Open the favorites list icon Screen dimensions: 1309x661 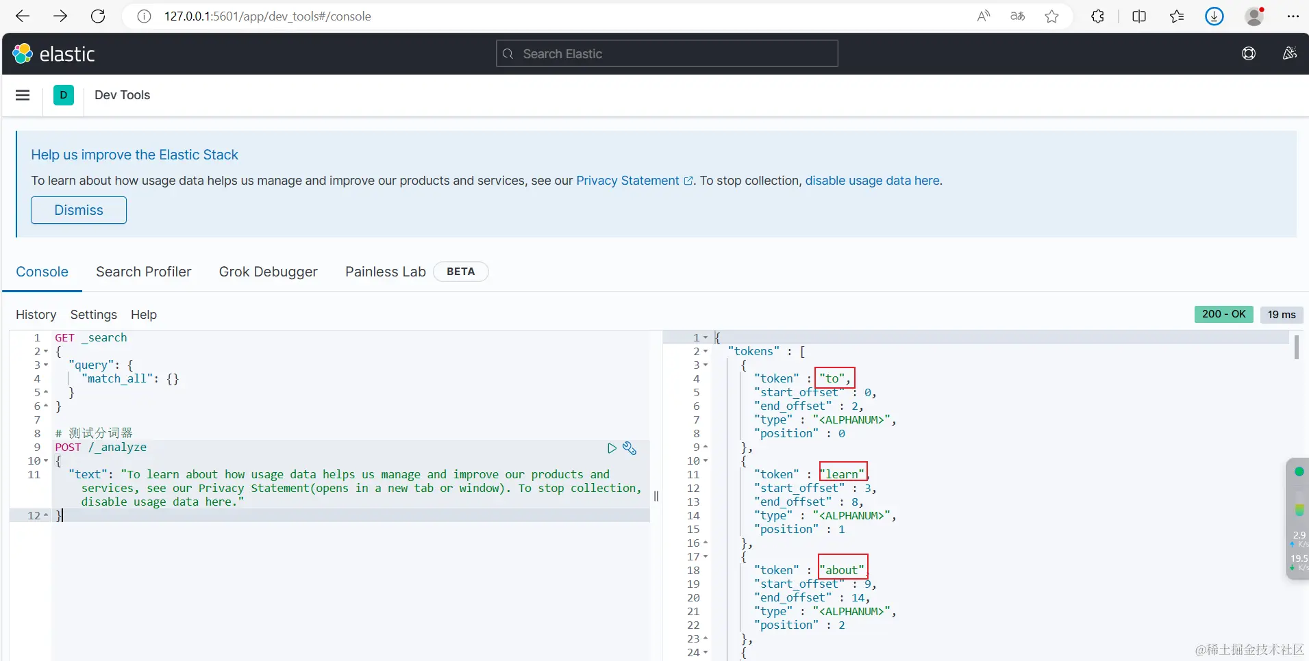pyautogui.click(x=1177, y=16)
